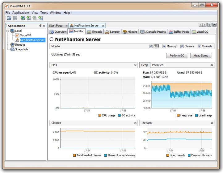Open the File menu

coord(8,13)
